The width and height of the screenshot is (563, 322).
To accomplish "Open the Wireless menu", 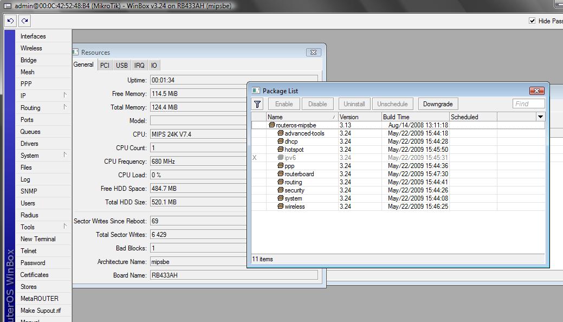I will tap(31, 48).
